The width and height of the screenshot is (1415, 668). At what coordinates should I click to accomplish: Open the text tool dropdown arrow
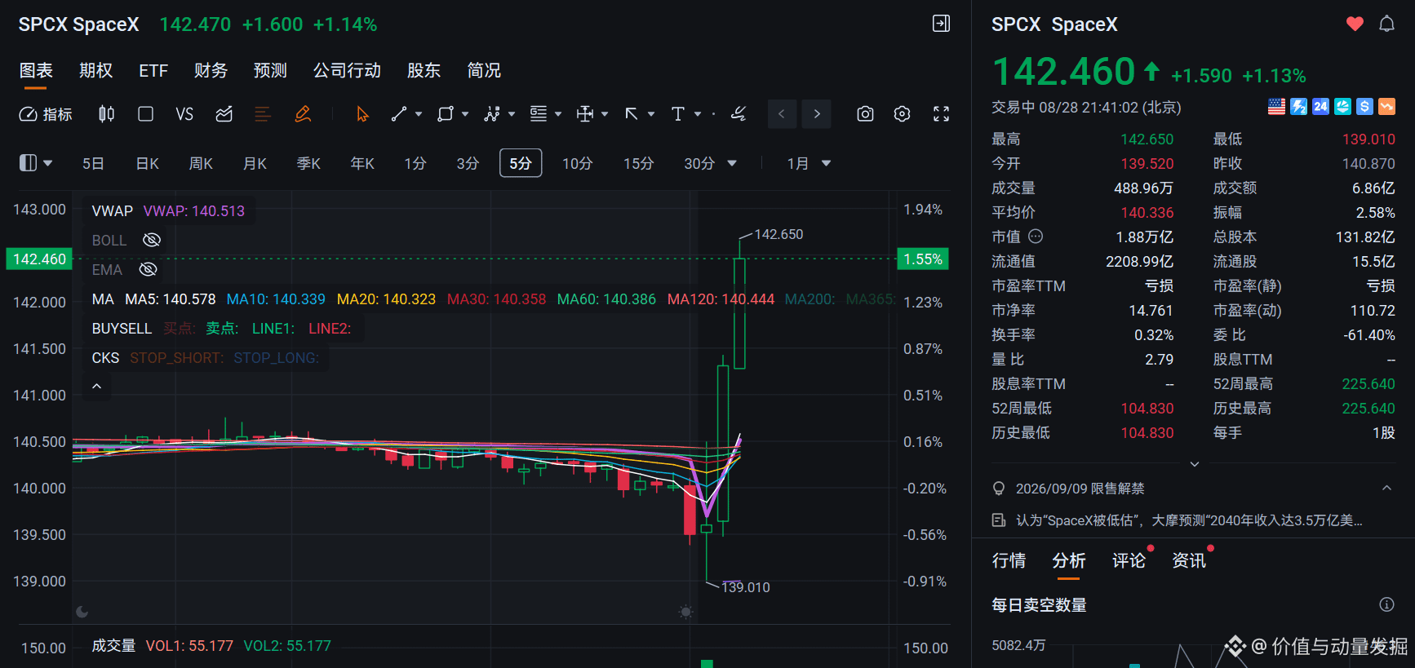pyautogui.click(x=698, y=114)
